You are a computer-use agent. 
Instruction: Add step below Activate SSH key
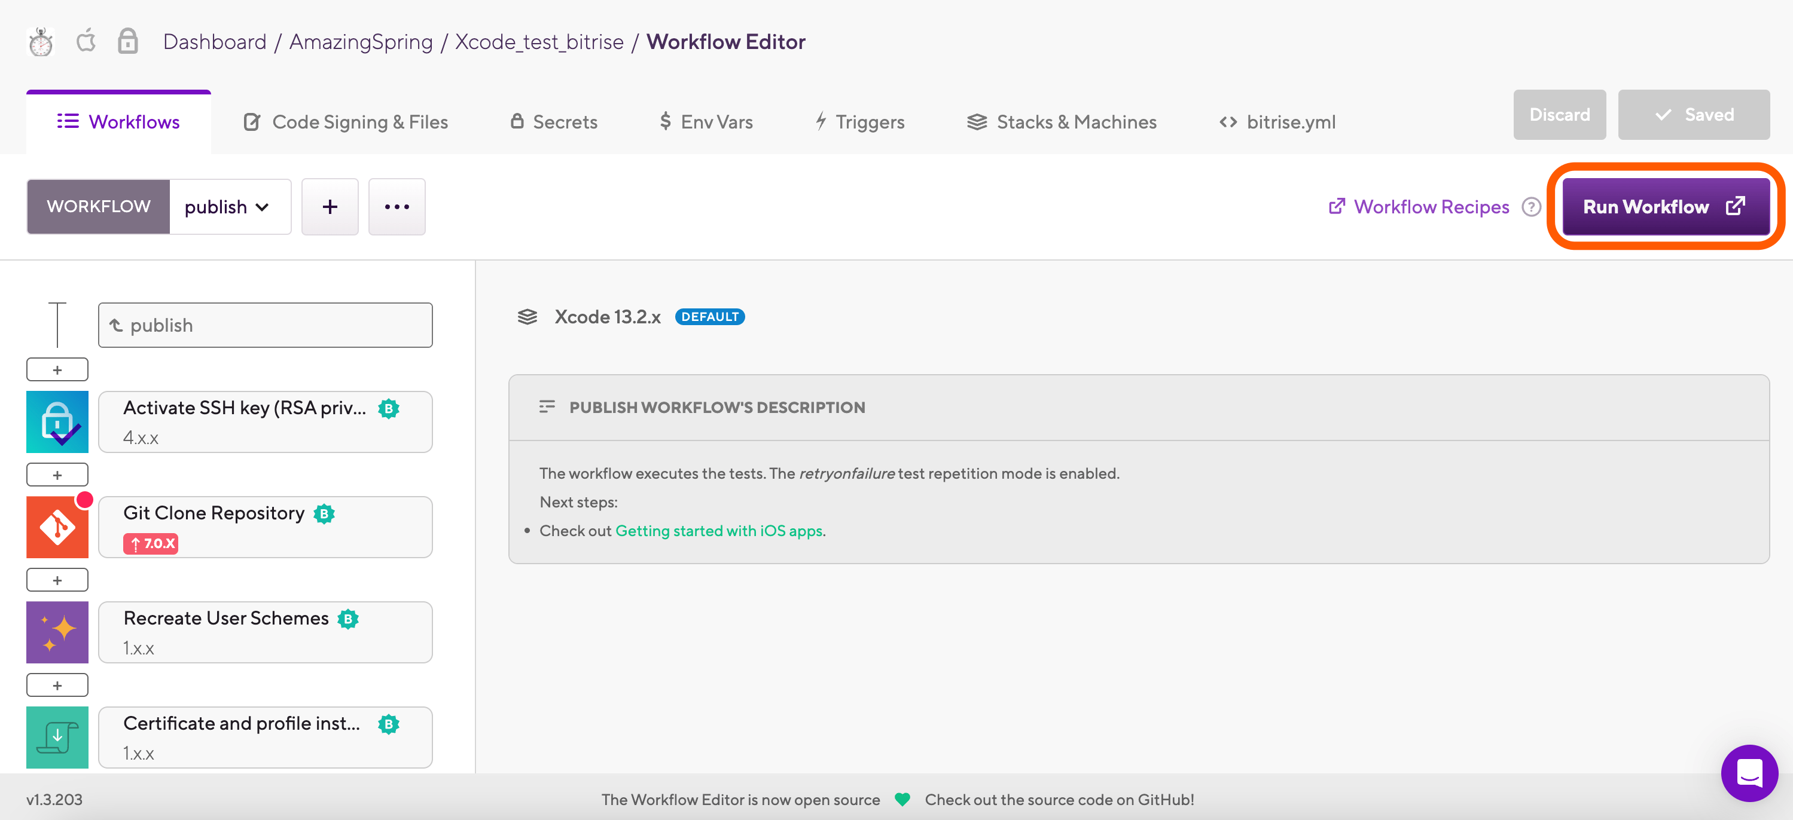click(x=57, y=475)
